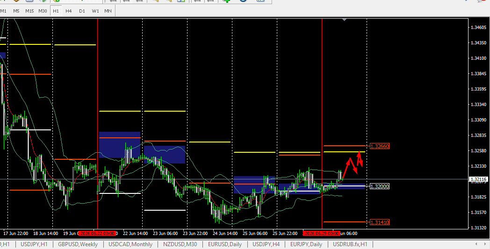Click the 1.32330 price scale value
The height and width of the screenshot is (249, 490).
[478, 166]
